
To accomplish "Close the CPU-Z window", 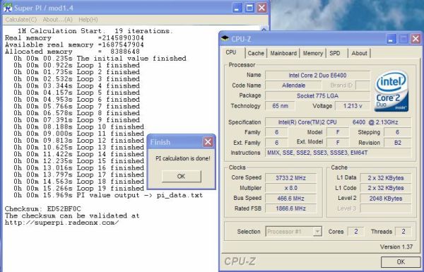I will [x=416, y=39].
